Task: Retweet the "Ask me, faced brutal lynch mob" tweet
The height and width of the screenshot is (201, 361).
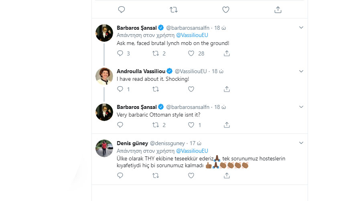Action: [x=156, y=53]
